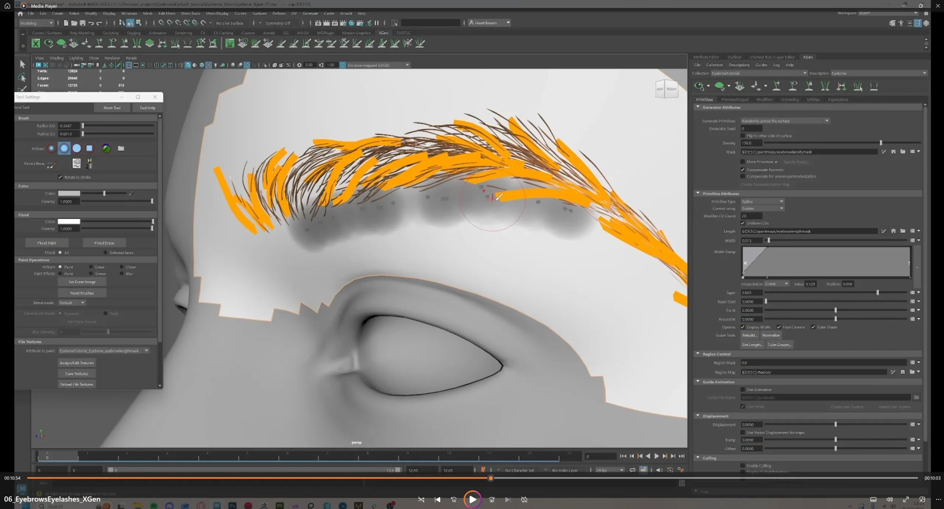Image resolution: width=944 pixels, height=509 pixels.
Task: Select Flood Selected faces radio button
Action: click(105, 253)
